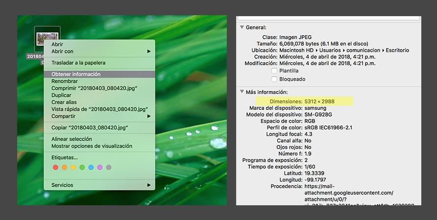Click Espacio de color value RGB
Viewport: 437px width, 220px height.
point(310,121)
